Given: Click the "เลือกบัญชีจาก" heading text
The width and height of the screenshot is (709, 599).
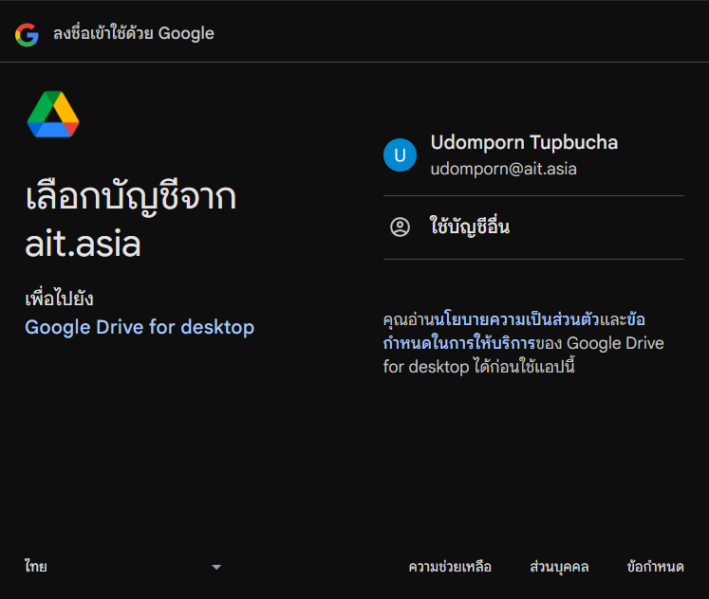Looking at the screenshot, I should pos(131,201).
